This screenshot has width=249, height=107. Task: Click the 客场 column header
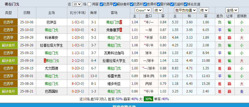click(x=114, y=13)
